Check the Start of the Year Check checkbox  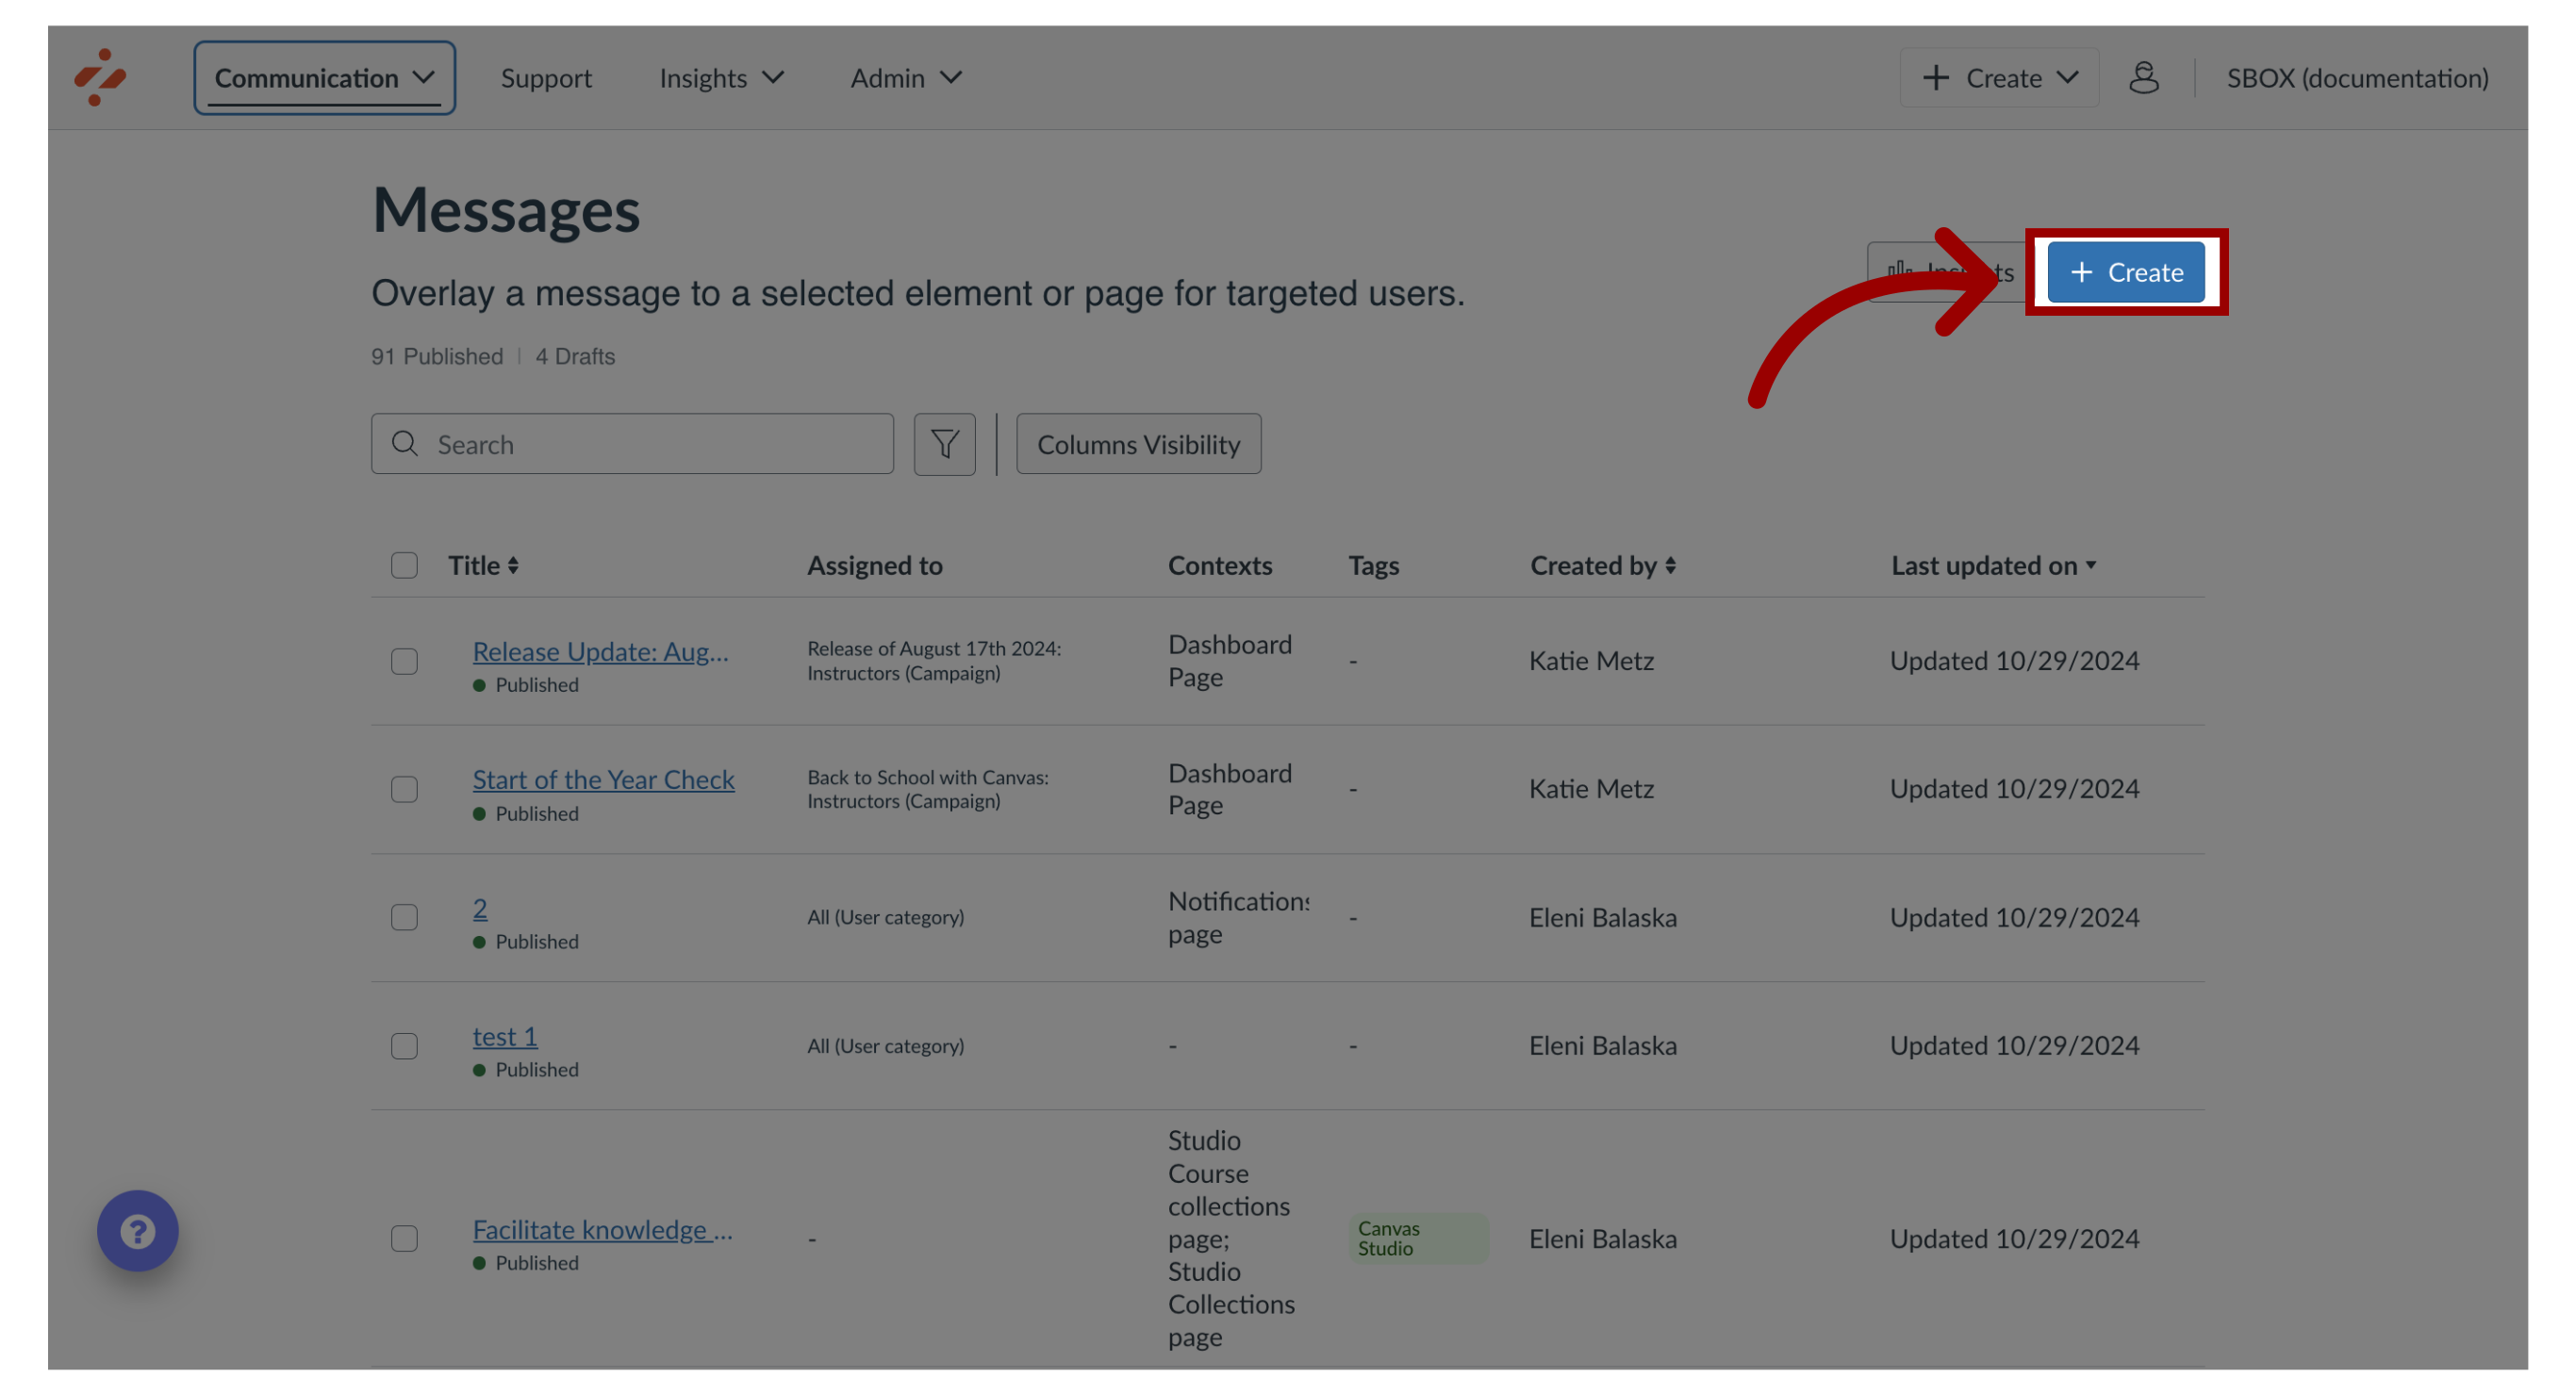404,790
